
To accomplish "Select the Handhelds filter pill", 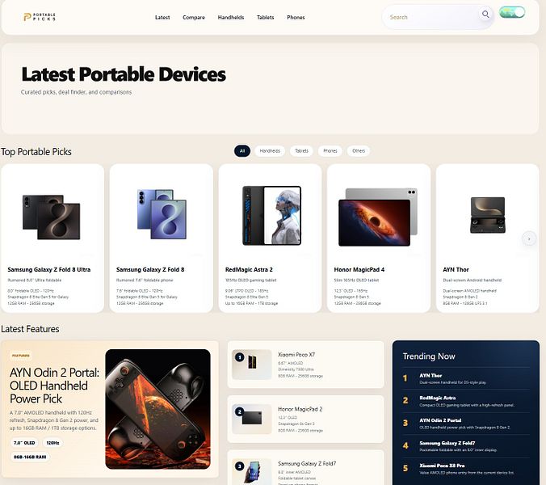I will (270, 151).
